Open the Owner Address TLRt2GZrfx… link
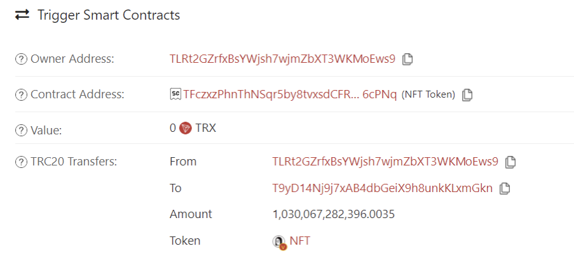The width and height of the screenshot is (574, 258). (282, 59)
